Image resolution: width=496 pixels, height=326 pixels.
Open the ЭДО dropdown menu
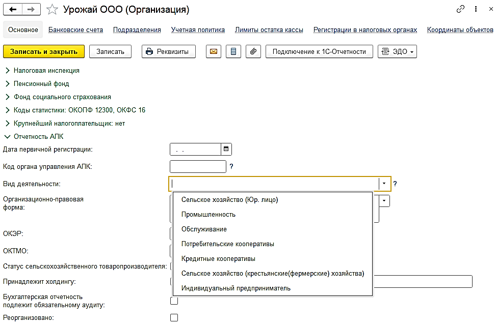(x=397, y=51)
